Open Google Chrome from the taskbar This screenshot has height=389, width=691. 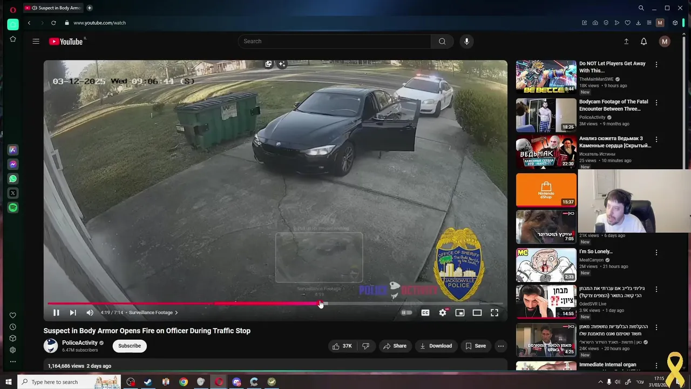coord(184,382)
